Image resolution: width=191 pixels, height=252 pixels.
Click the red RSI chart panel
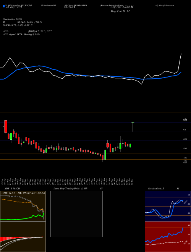(168, 237)
